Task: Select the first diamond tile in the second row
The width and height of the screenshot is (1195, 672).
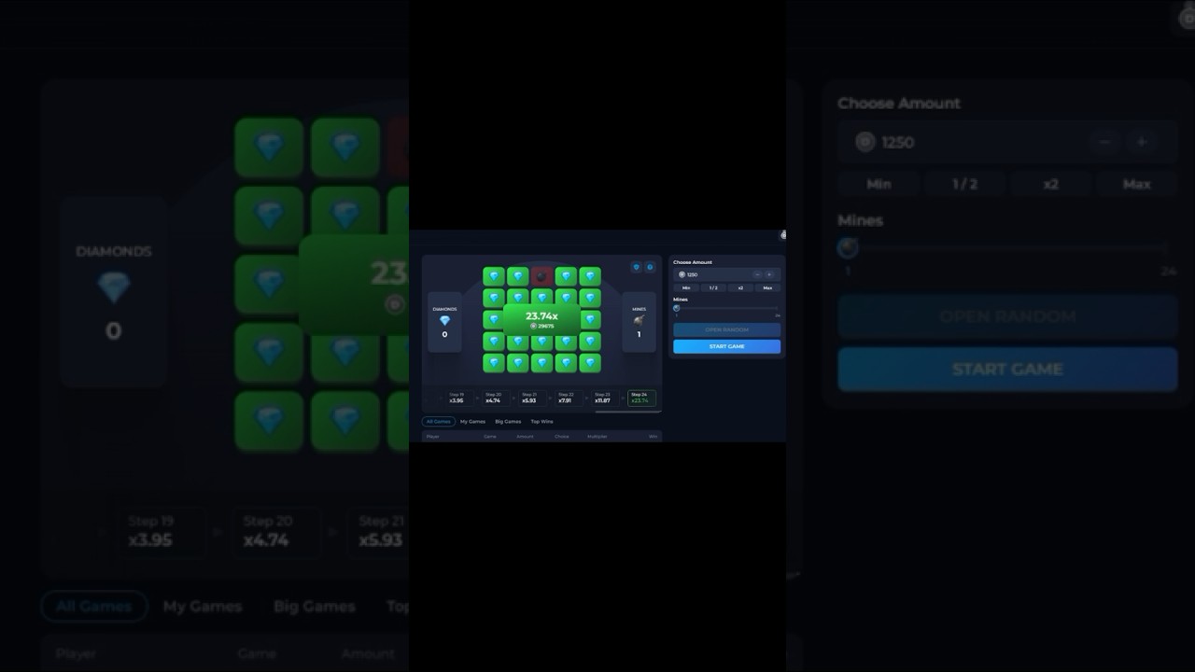Action: point(494,298)
